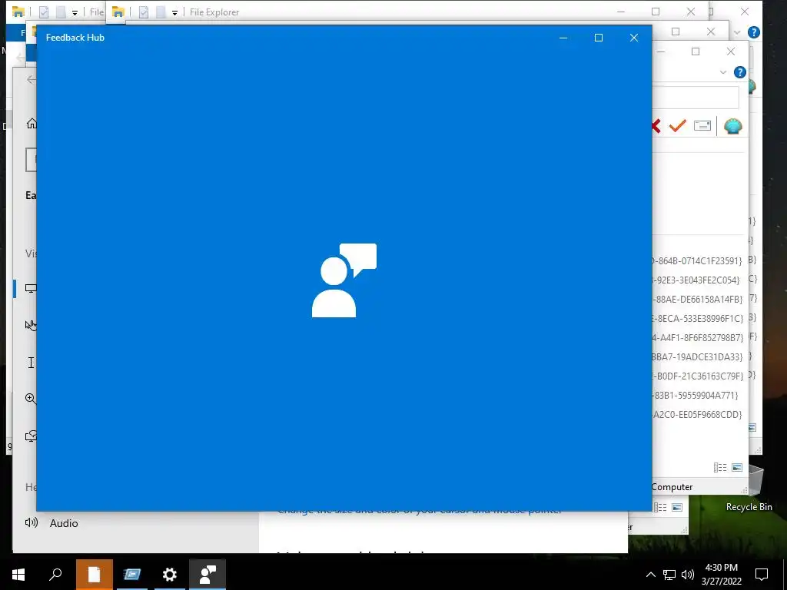Open the clock showing 4:30 PM

(x=721, y=575)
